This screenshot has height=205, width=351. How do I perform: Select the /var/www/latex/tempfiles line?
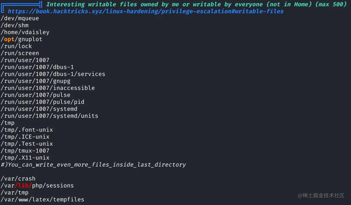click(x=42, y=199)
